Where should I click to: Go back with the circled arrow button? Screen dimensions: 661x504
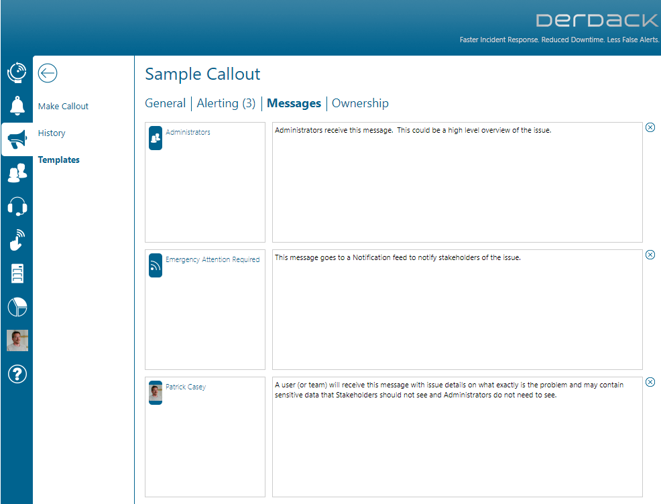click(47, 73)
